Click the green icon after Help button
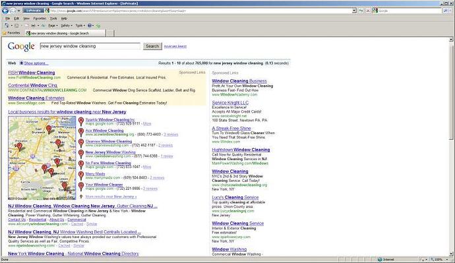Viewport: 455px width, 263px height. [98, 26]
